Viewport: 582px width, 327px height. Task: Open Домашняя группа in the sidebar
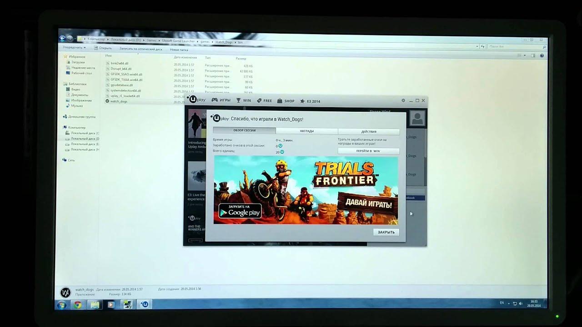(79, 117)
